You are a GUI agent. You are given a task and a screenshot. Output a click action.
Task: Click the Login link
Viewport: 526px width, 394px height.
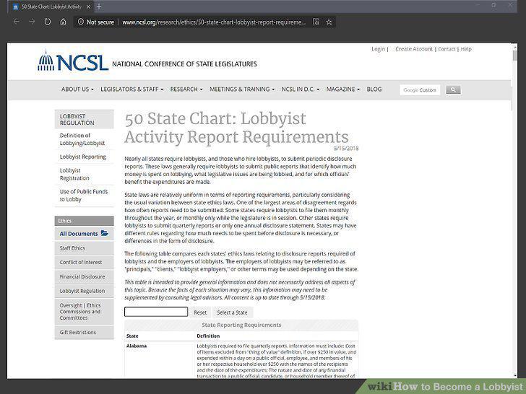click(x=378, y=49)
